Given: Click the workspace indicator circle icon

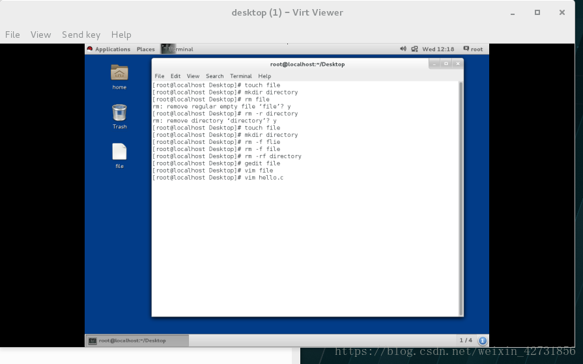Looking at the screenshot, I should point(483,340).
